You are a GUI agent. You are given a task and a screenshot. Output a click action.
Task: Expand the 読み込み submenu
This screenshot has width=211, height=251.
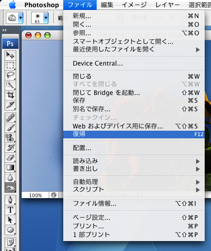point(134,161)
